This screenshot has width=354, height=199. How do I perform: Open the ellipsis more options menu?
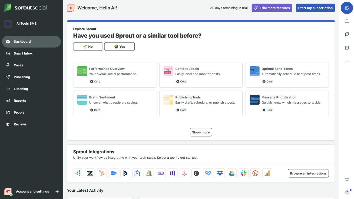[347, 61]
